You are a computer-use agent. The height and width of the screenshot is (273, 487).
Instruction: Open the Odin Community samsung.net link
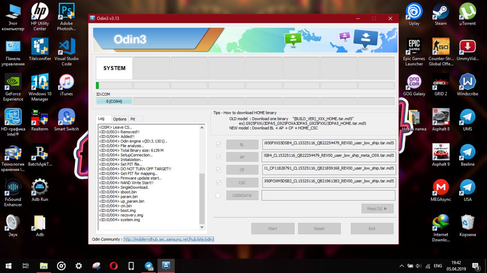tap(169, 239)
